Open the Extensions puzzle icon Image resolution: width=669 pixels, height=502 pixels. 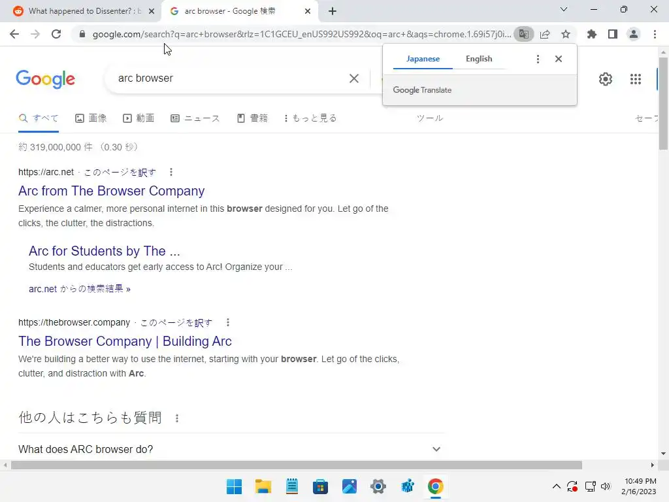(x=592, y=34)
